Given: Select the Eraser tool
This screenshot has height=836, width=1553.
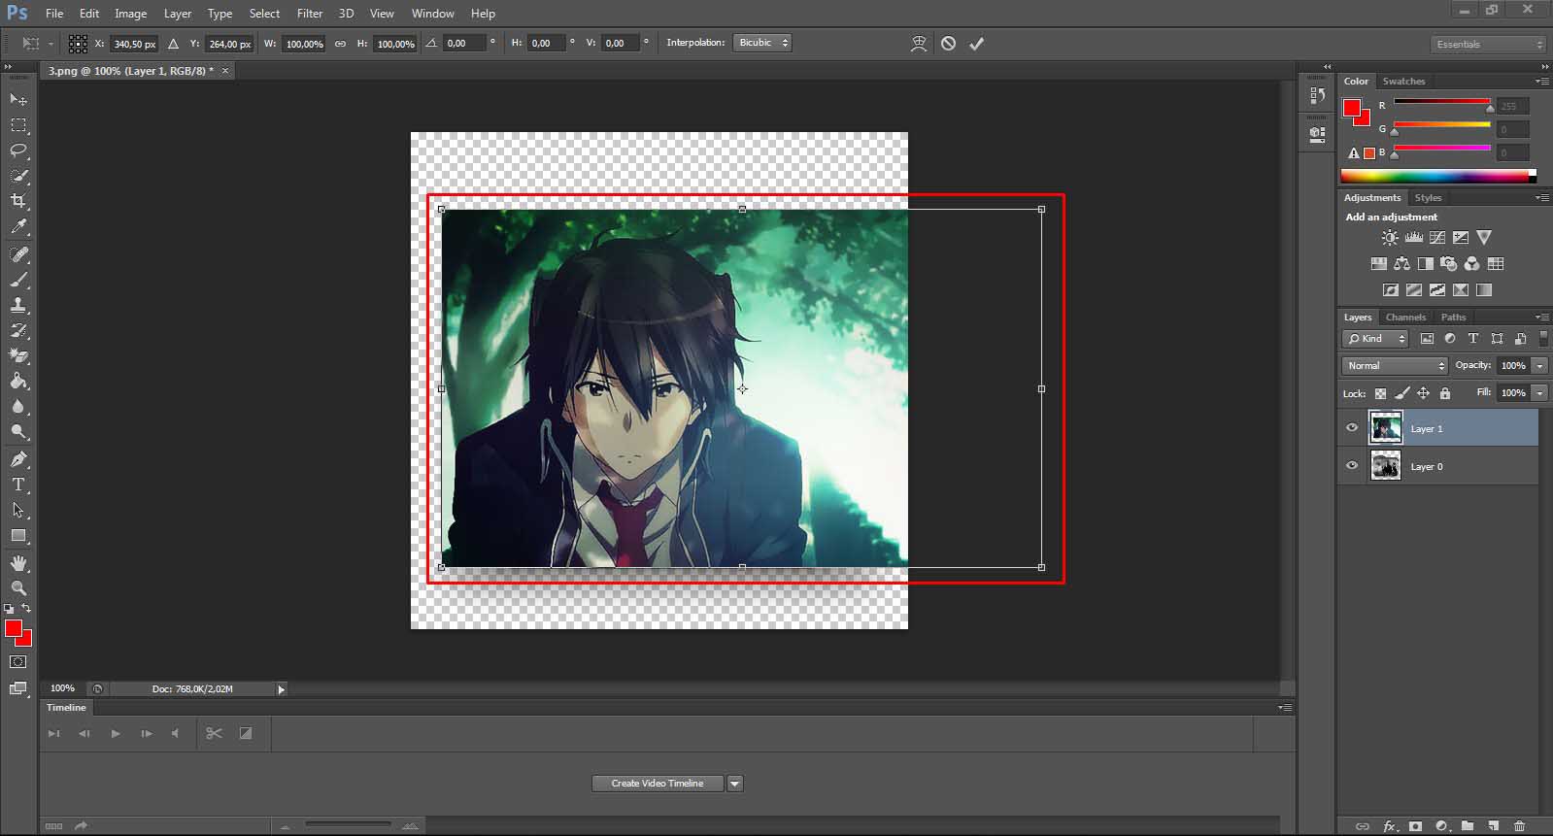Looking at the screenshot, I should coord(18,356).
